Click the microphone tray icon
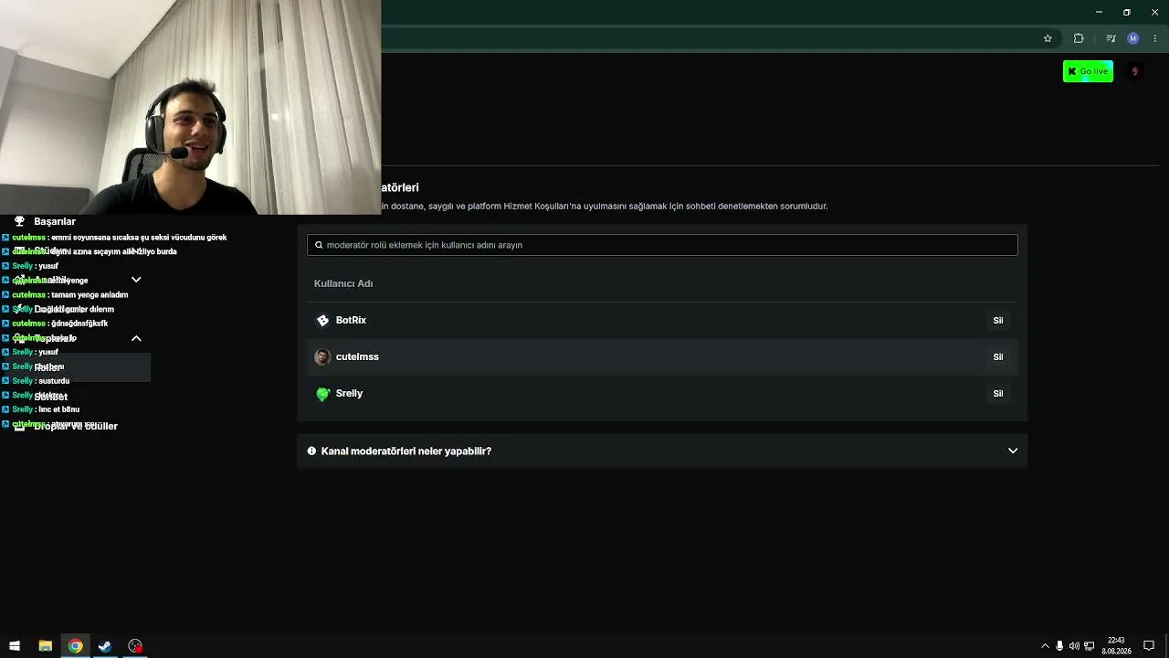Viewport: 1169px width, 658px height. pyautogui.click(x=1059, y=646)
